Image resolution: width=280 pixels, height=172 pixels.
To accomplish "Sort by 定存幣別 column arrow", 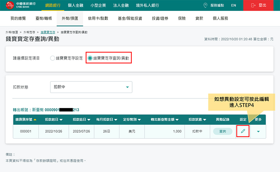I will click(139, 120).
